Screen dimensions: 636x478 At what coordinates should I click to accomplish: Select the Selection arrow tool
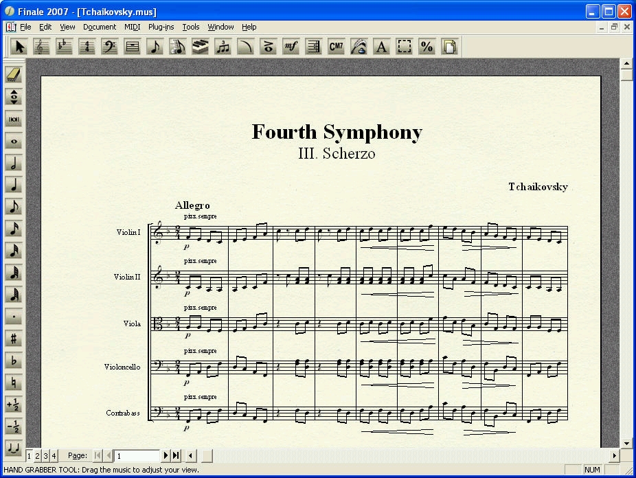[x=19, y=47]
